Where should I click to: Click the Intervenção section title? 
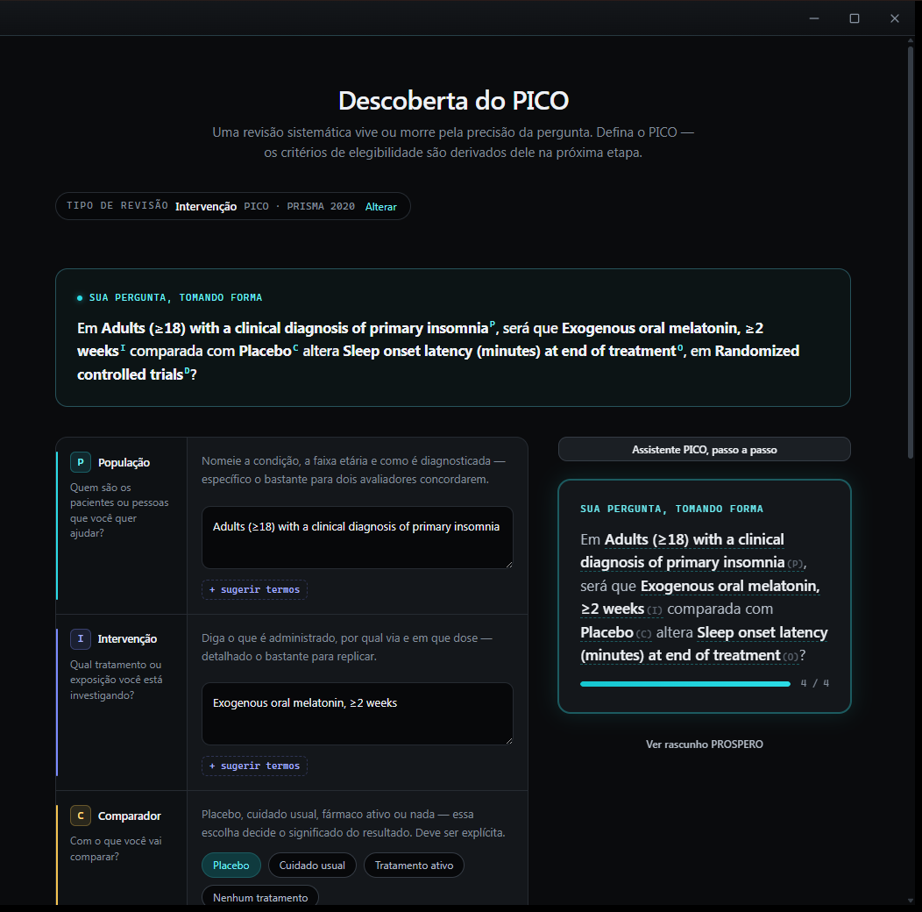point(127,639)
